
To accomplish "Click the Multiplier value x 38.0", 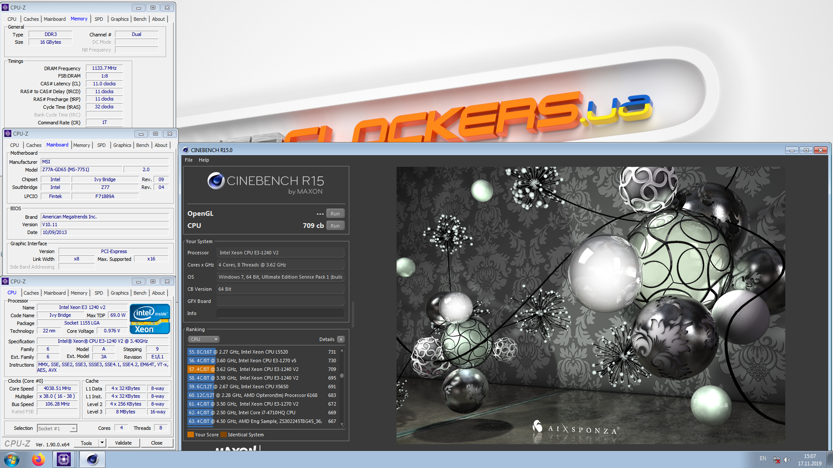I will click(57, 396).
